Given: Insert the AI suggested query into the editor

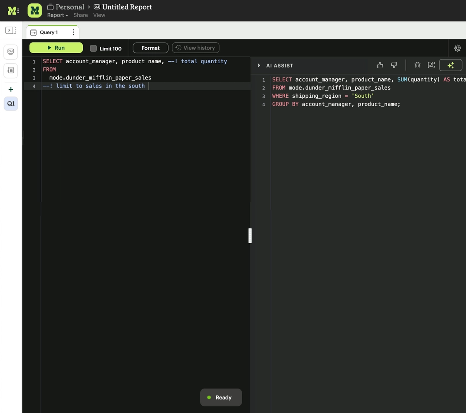Looking at the screenshot, I should pos(431,65).
